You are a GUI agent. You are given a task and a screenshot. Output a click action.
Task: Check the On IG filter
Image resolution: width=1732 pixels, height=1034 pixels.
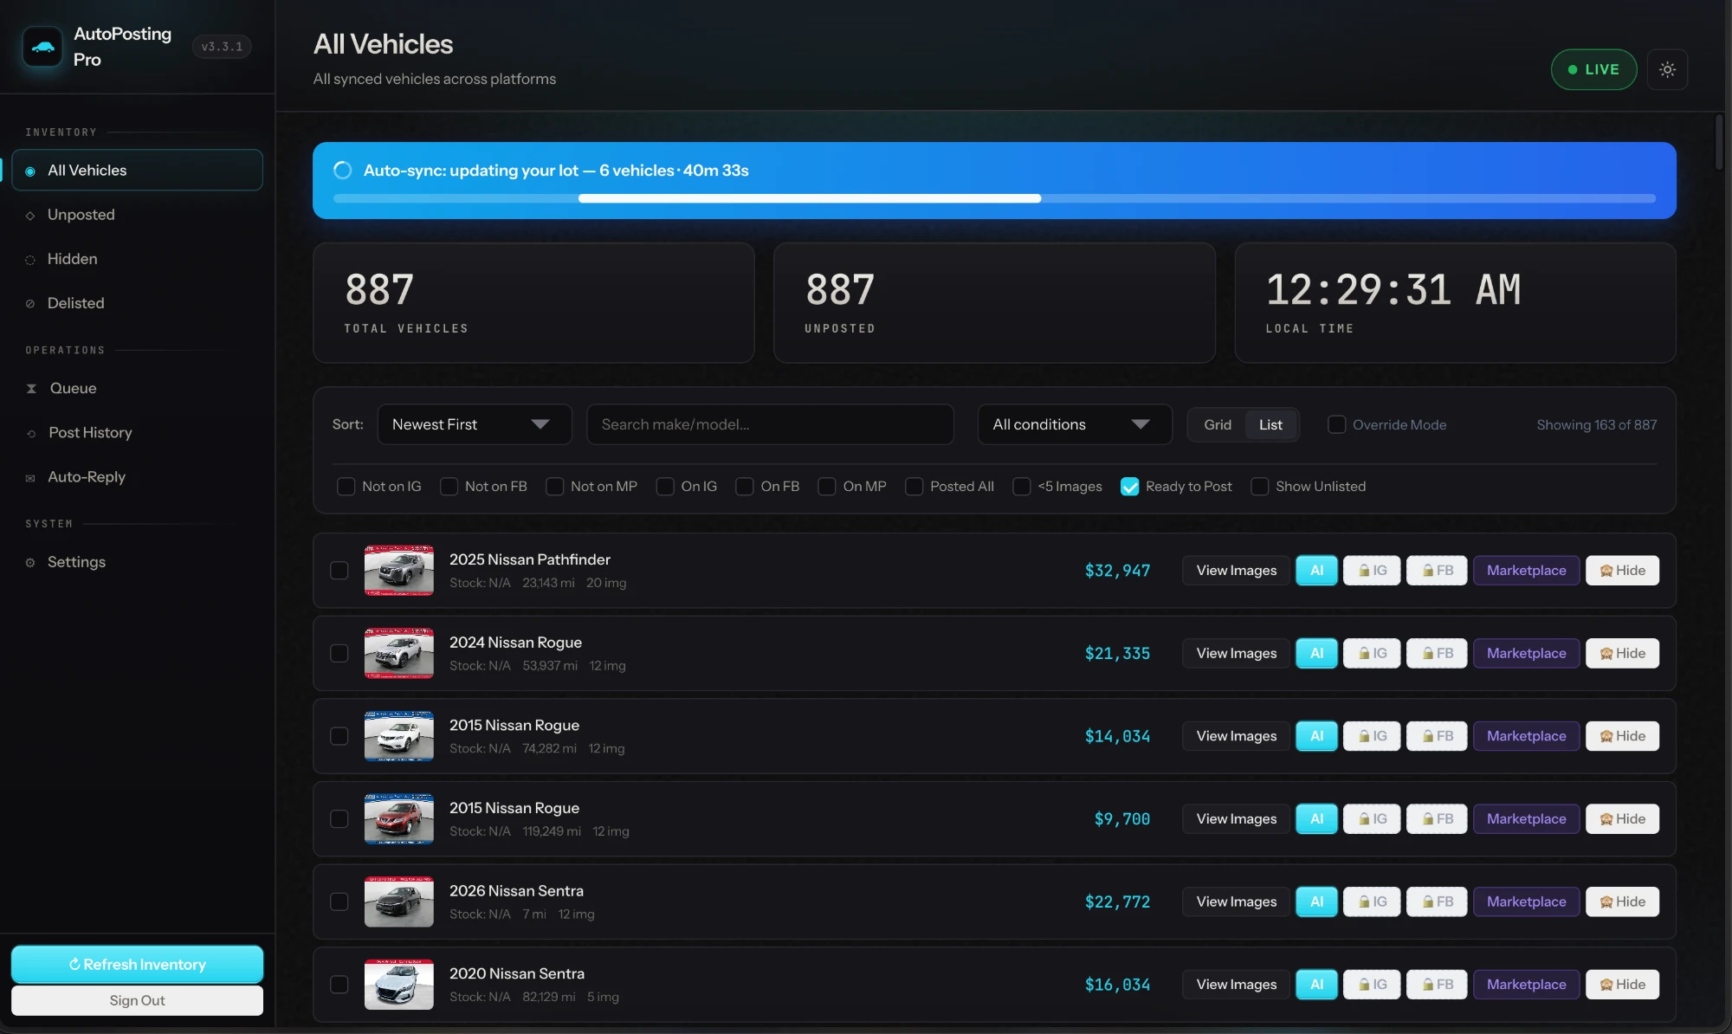click(x=665, y=487)
